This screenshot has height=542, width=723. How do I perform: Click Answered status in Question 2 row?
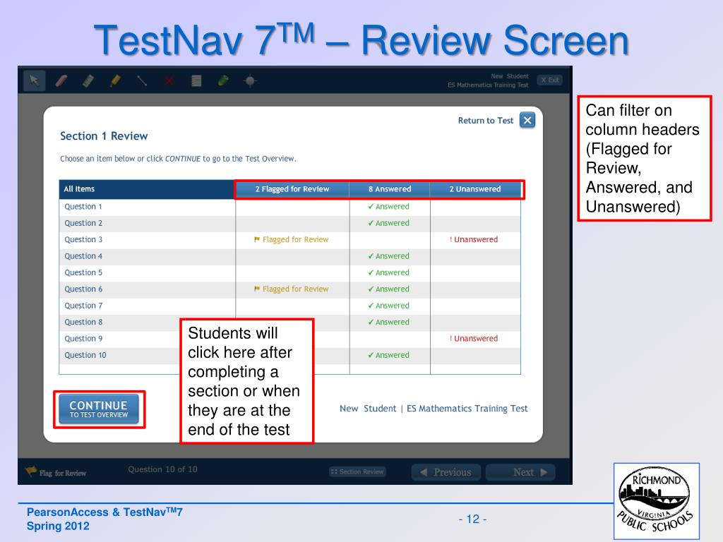389,223
